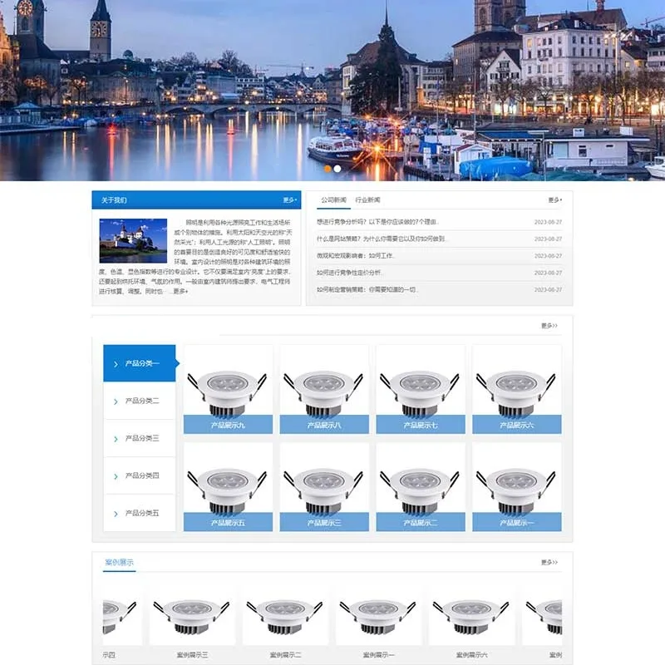
Task: Open the castle thumbnail in 关于我们
Action: click(x=133, y=240)
